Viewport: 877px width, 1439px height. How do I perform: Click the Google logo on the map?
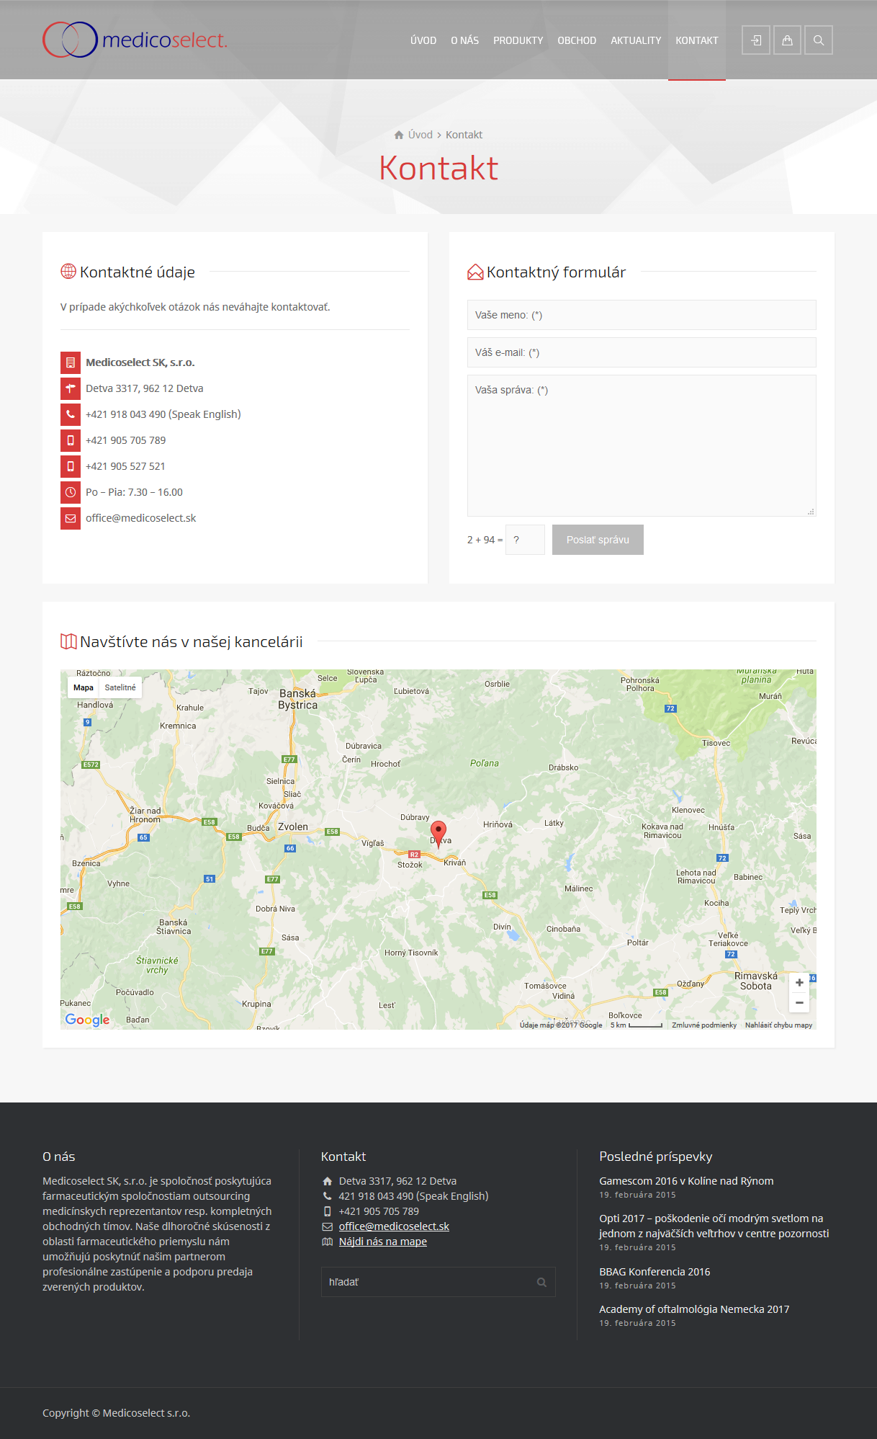(x=87, y=1020)
